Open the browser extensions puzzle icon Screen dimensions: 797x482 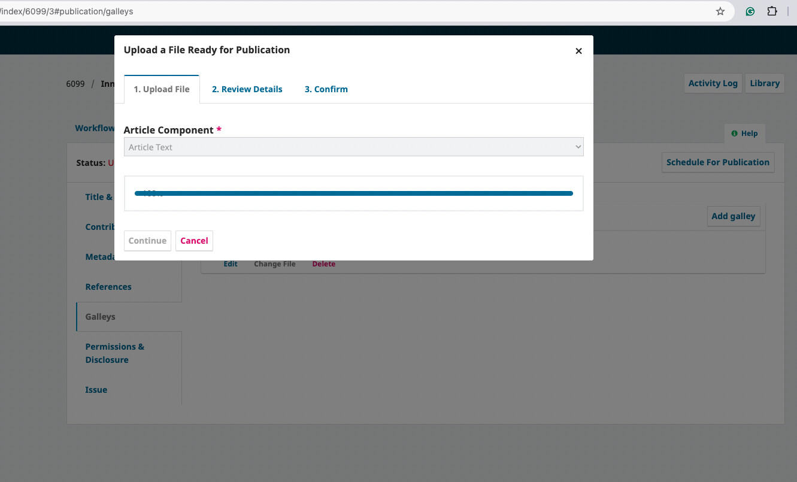click(772, 11)
